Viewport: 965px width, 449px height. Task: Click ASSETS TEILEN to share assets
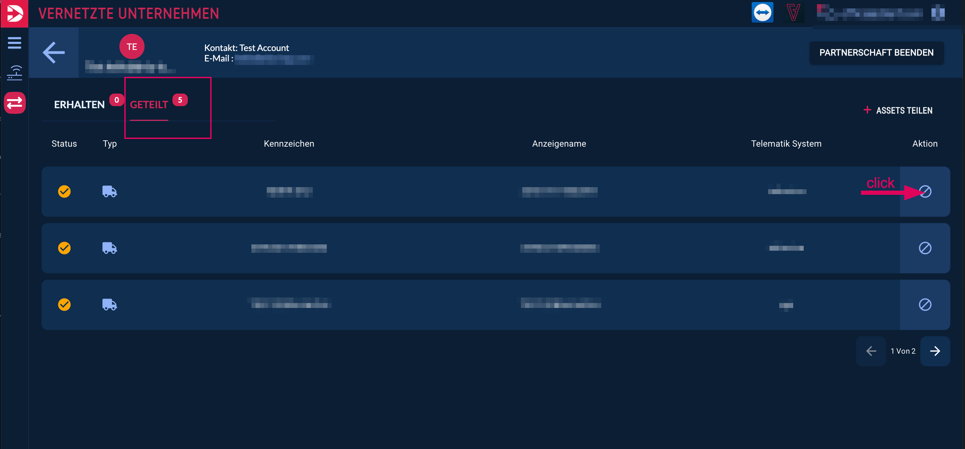[898, 110]
